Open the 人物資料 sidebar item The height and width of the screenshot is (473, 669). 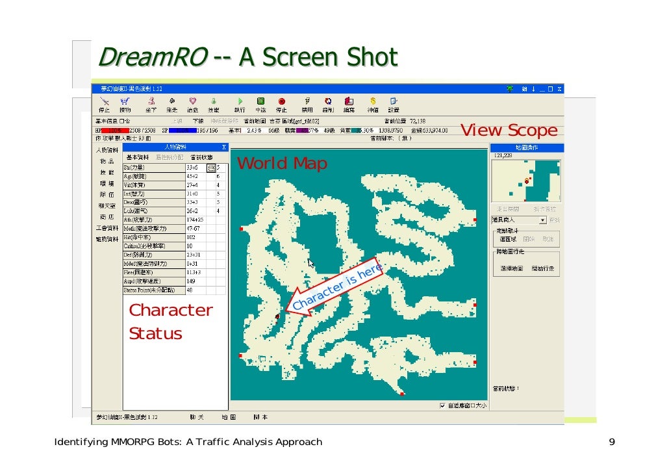(107, 150)
